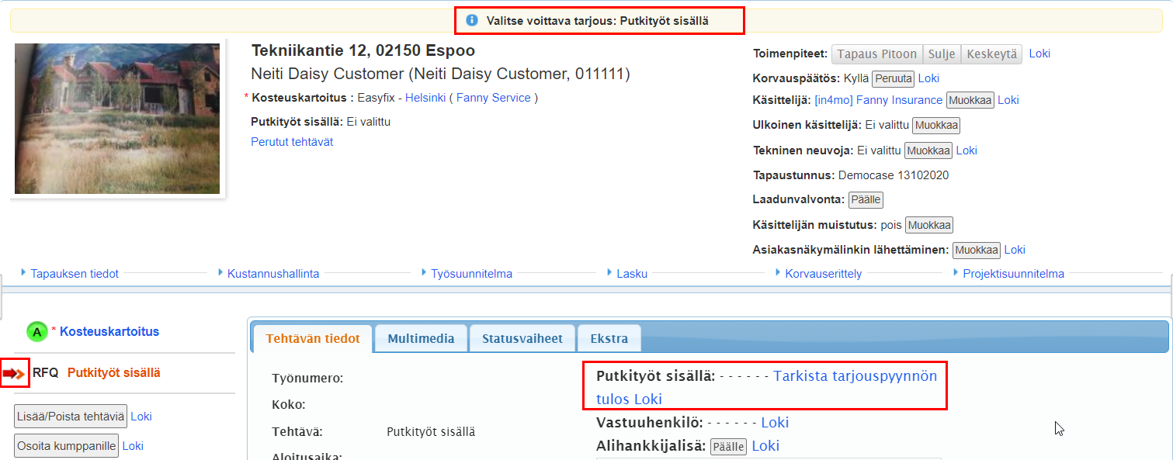1173x460 pixels.
Task: Switch to the Multimedia tab
Action: (422, 339)
